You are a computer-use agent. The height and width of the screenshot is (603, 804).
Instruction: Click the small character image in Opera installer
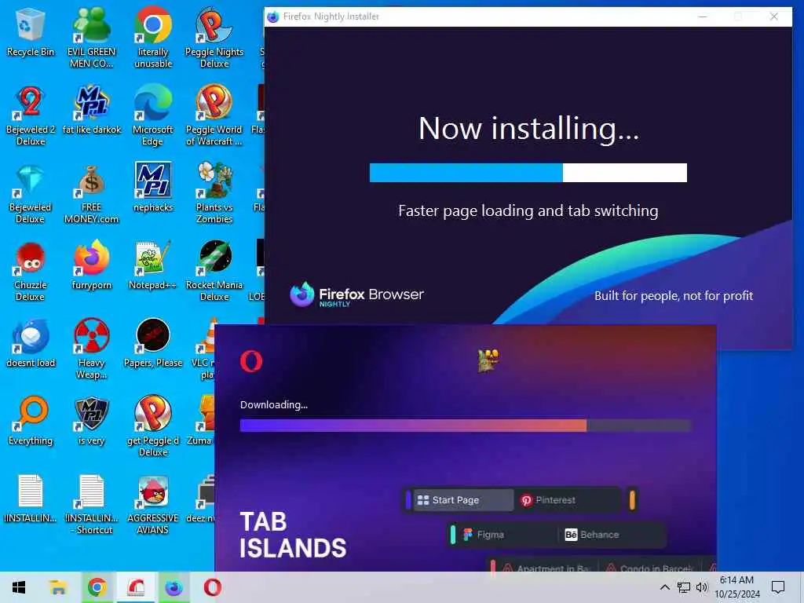tap(488, 361)
